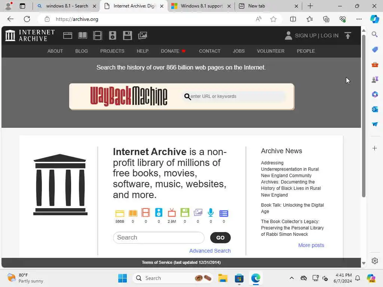Switch to the New tab tab
This screenshot has height=287, width=383.
pyautogui.click(x=268, y=6)
